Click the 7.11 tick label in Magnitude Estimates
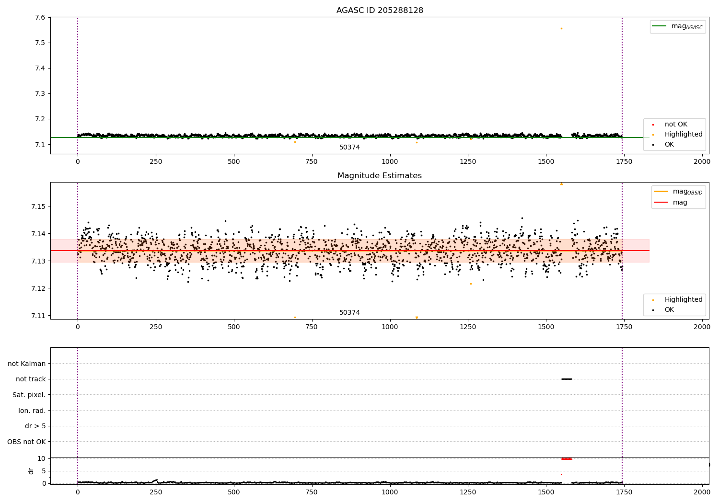Screen dimensions: 719x503 tap(39, 316)
